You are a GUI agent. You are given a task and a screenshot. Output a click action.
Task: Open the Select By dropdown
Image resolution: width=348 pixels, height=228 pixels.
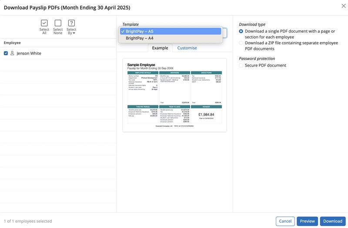71,27
